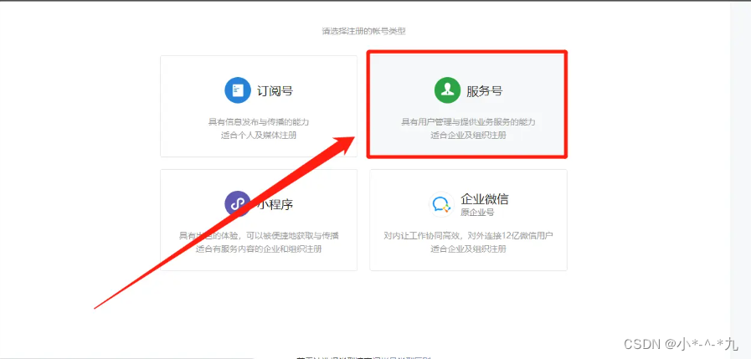The image size is (751, 359).
Task: Click text 具有用户管理与提供业务服务的能力
Action: (468, 122)
